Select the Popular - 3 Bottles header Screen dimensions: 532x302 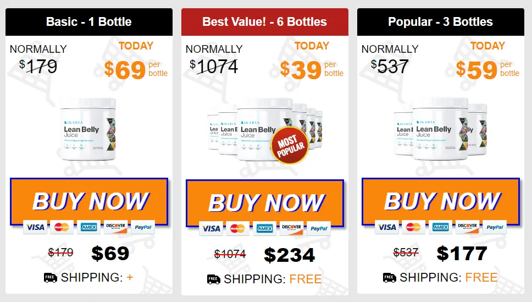tap(441, 22)
